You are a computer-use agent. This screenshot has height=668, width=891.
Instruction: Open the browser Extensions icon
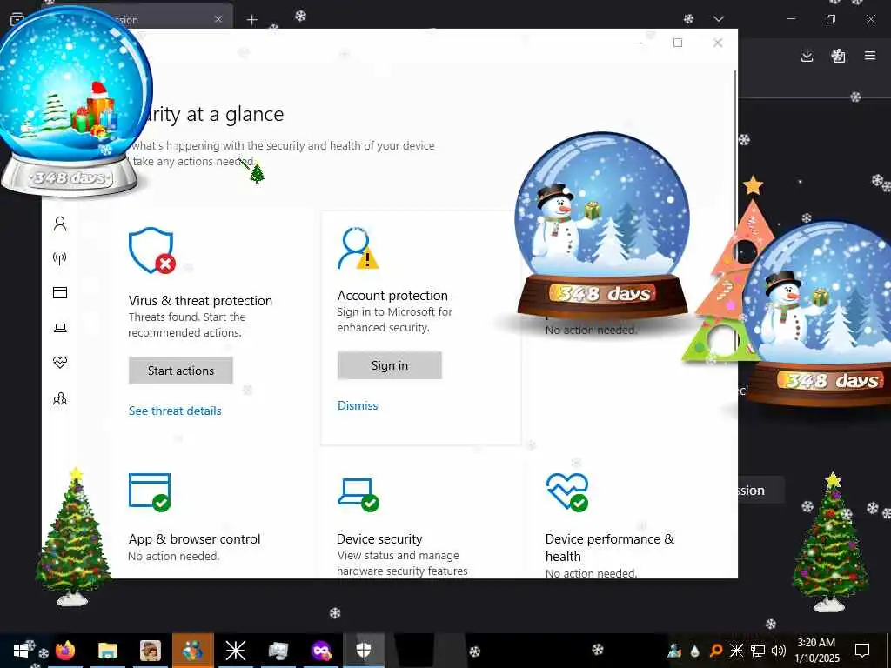838,55
